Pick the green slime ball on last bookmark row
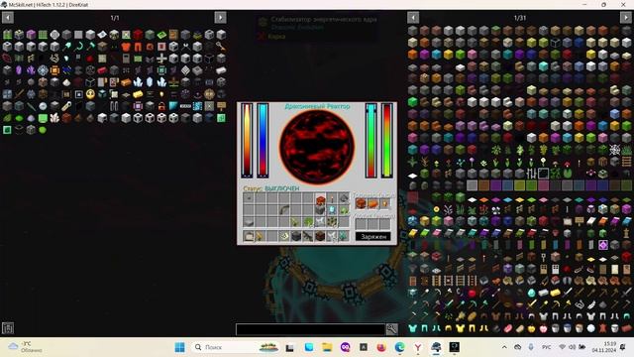634x357 pixels. [x=43, y=130]
